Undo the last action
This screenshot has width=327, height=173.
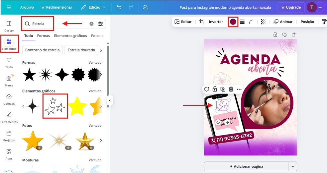click(119, 7)
